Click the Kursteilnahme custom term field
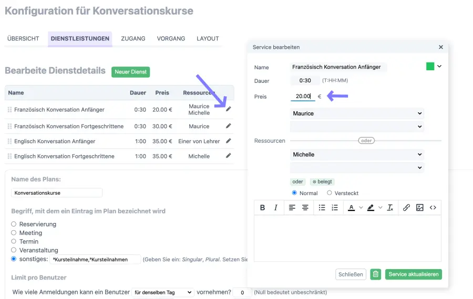The width and height of the screenshot is (473, 299). tap(95, 259)
